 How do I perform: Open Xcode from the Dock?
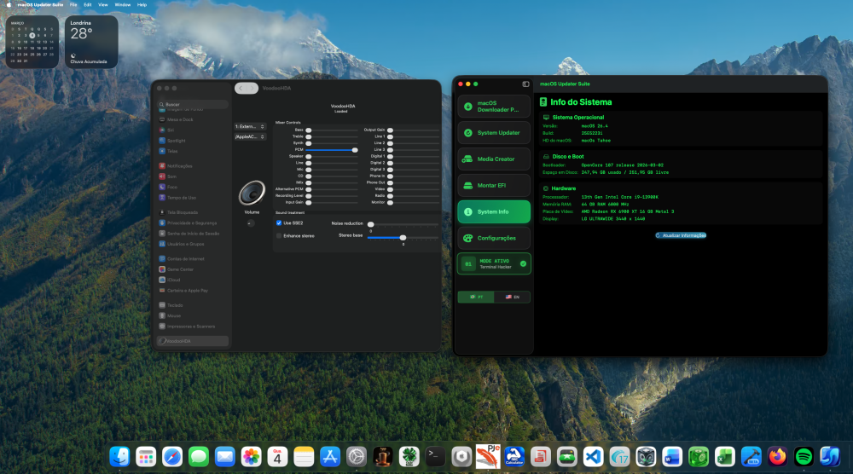coord(751,457)
